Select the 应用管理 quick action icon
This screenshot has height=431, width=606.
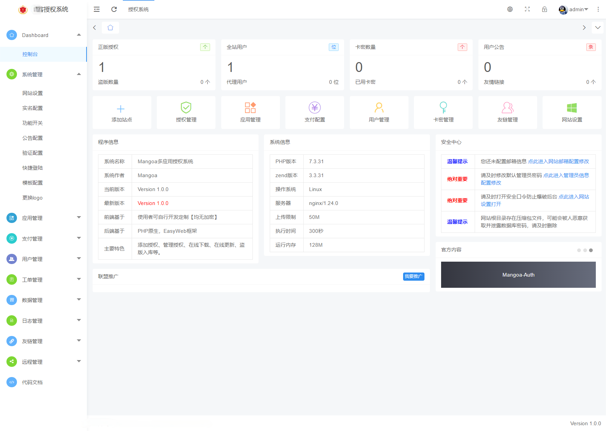coord(250,108)
